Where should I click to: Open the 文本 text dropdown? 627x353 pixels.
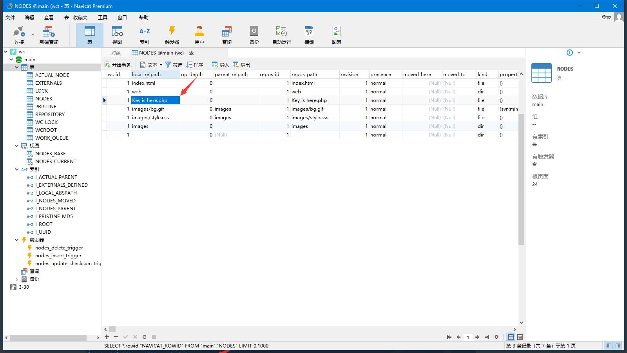coord(151,65)
